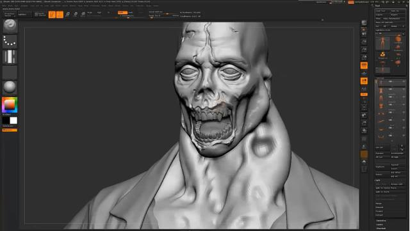Toggle the orange Draw mode button
The width and height of the screenshot is (410, 231).
click(60, 14)
